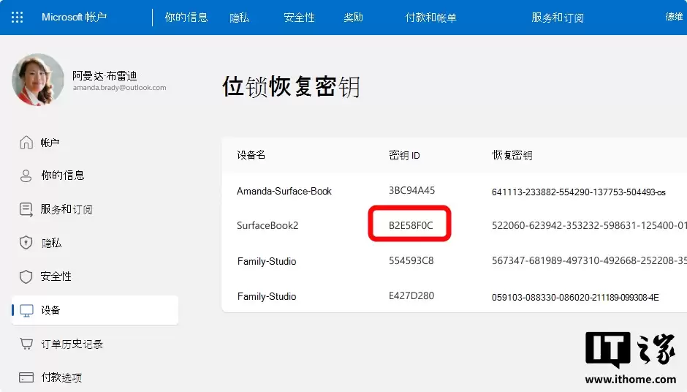Viewport: 687px width, 392px height.
Task: Click the monitor icon beside 设备
Action: [x=26, y=311]
